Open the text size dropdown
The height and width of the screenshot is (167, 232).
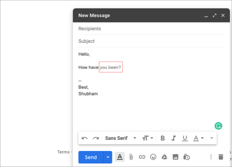147,138
